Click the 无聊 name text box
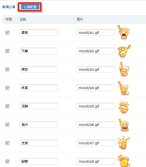 pyautogui.click(x=39, y=106)
